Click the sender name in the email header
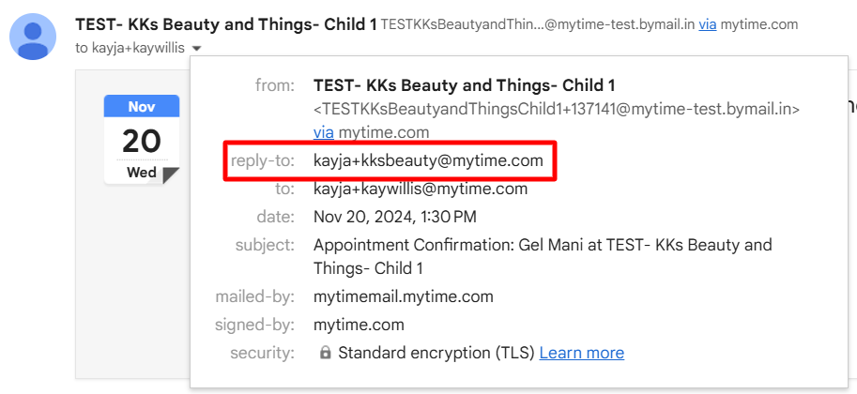This screenshot has width=857, height=394. click(225, 24)
